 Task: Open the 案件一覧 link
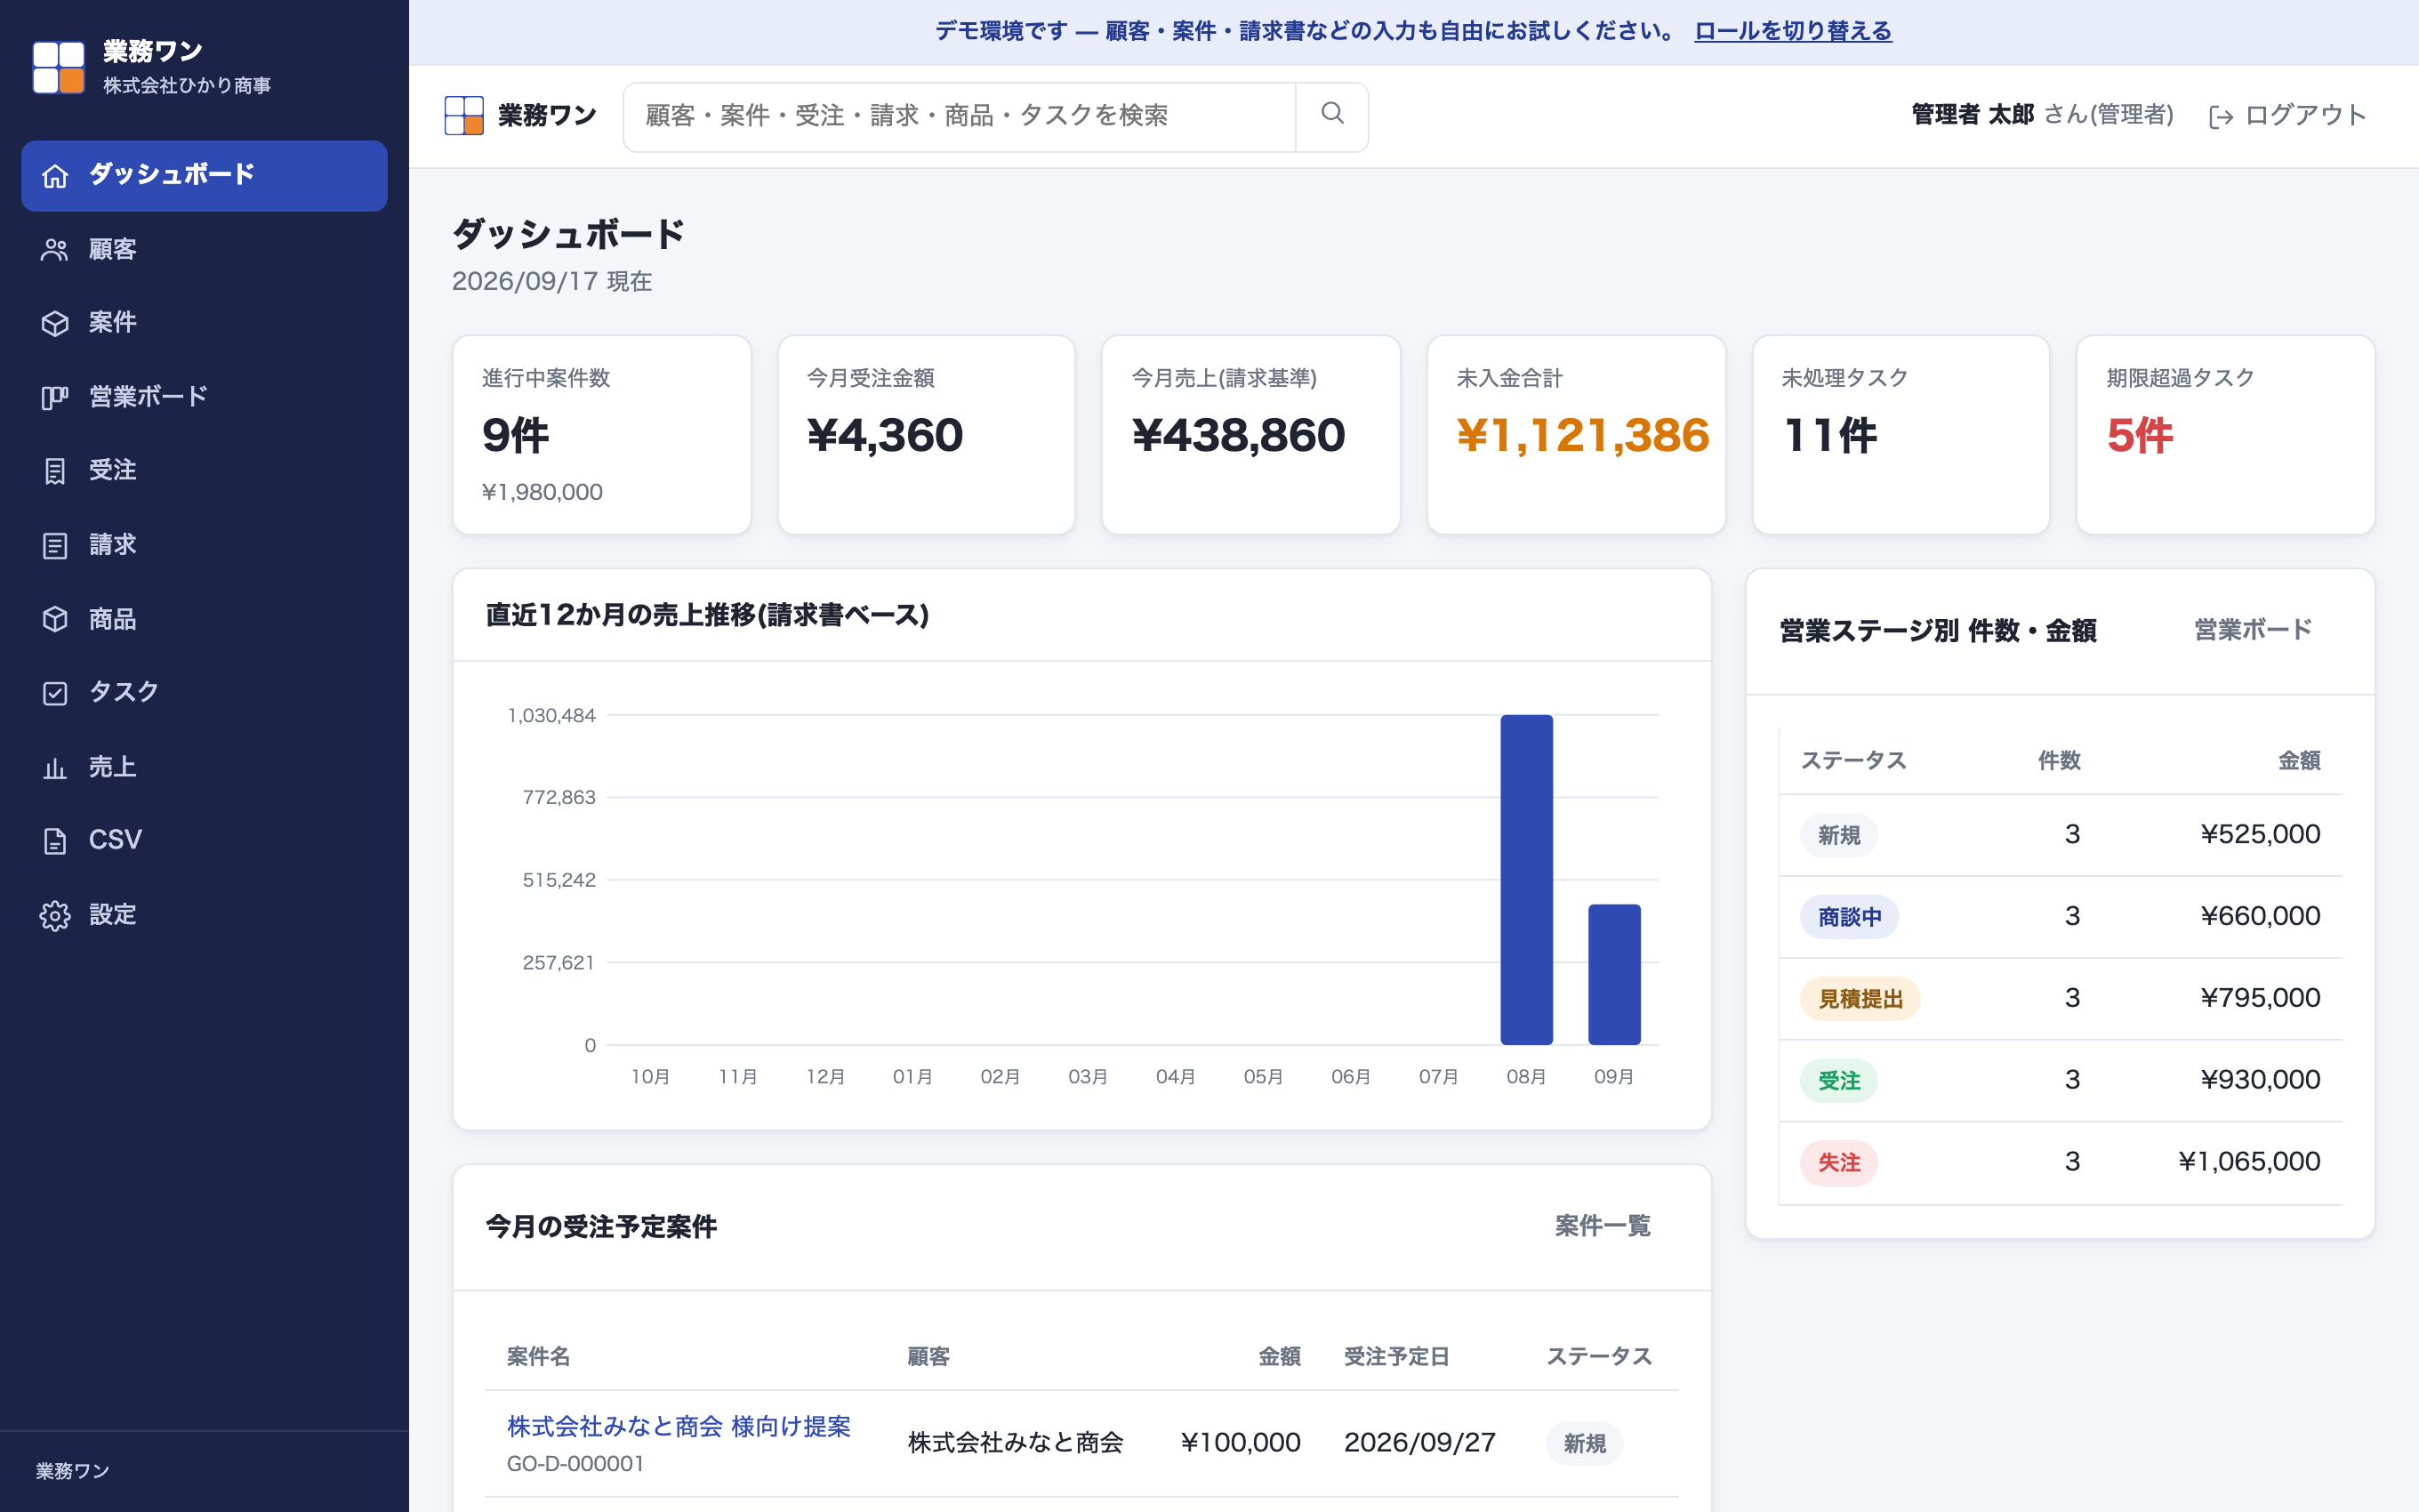pyautogui.click(x=1603, y=1226)
